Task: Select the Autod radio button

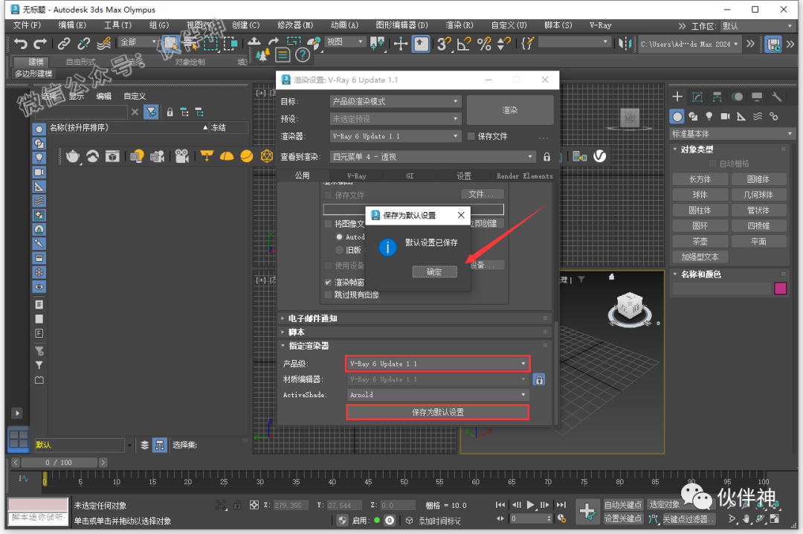Action: pyautogui.click(x=339, y=237)
